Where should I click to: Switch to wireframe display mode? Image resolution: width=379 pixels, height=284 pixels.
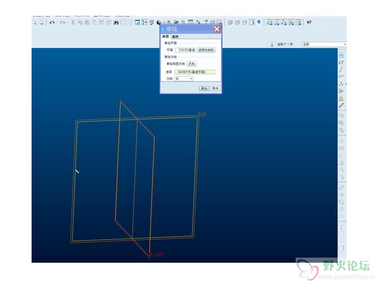click(230, 22)
